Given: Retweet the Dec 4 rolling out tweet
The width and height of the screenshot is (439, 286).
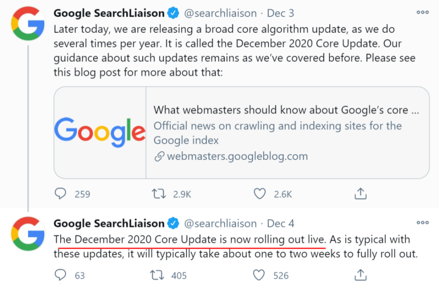Looking at the screenshot, I should click(157, 275).
